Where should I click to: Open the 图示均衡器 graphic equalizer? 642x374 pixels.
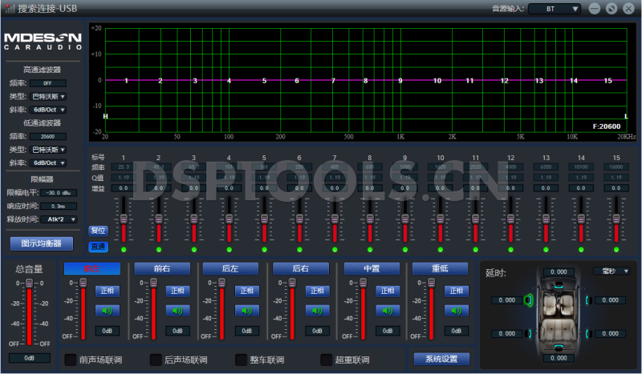pyautogui.click(x=42, y=243)
